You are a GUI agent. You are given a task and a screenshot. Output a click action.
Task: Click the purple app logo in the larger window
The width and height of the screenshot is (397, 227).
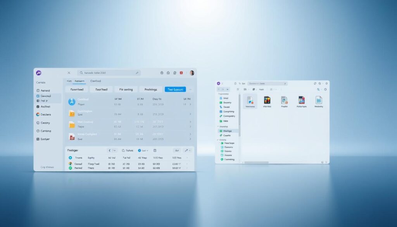[38, 73]
